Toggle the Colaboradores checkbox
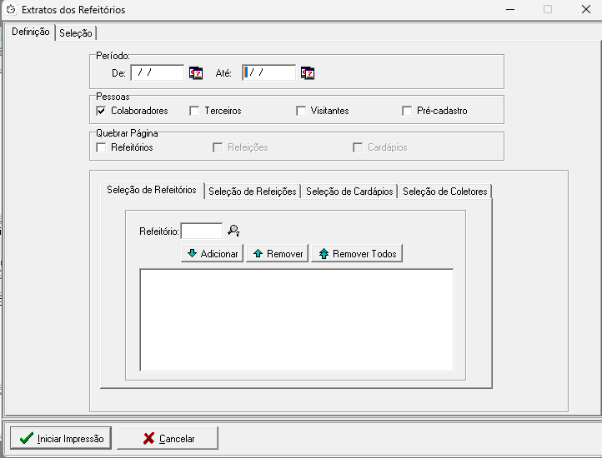602x458 pixels. 101,111
